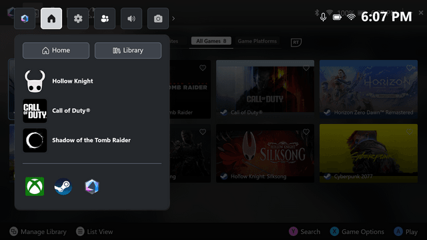This screenshot has width=427, height=240.
Task: Click Play in the bottom bar
Action: coord(406,231)
